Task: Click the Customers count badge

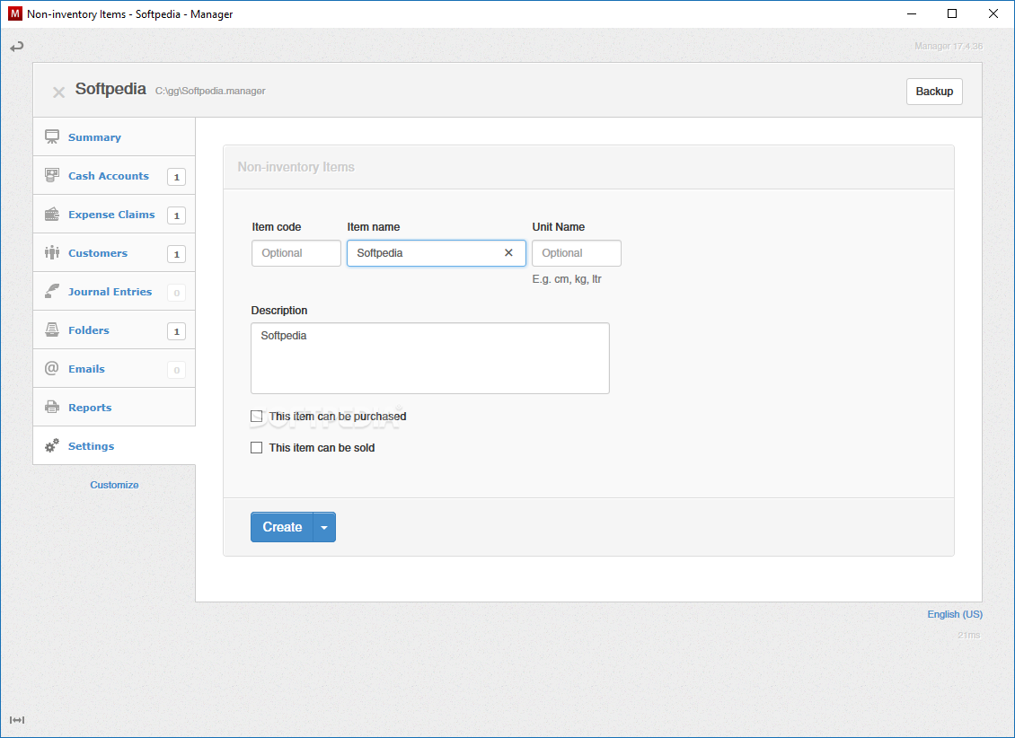Action: click(176, 254)
